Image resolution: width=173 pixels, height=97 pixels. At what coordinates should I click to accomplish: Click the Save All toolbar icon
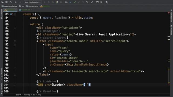pyautogui.click(x=6, y=2)
